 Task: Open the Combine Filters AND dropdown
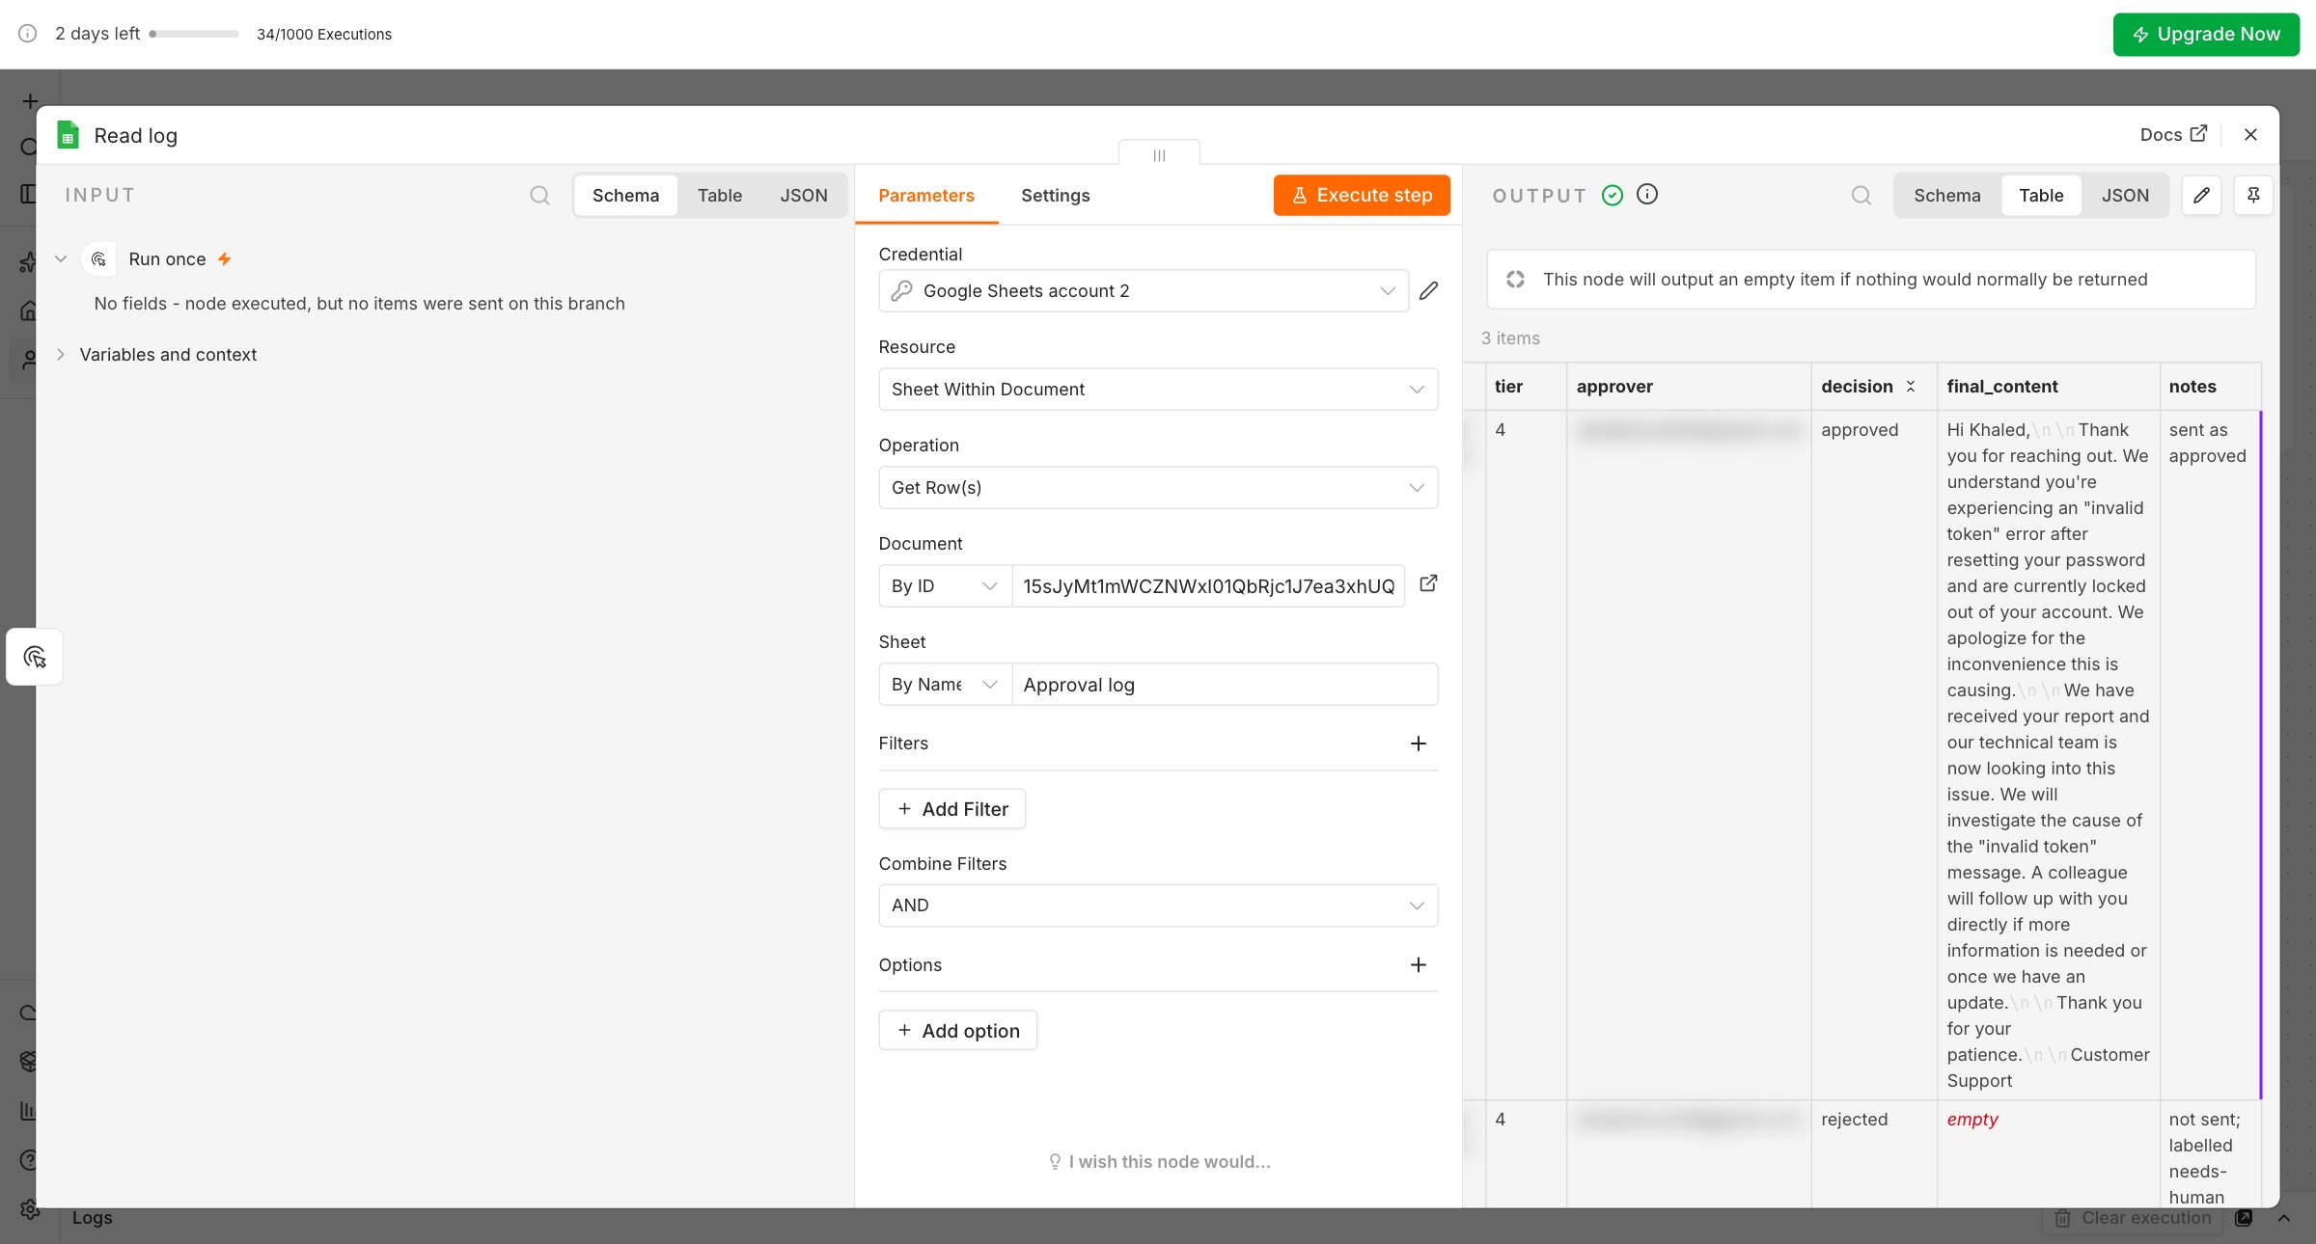pyautogui.click(x=1158, y=906)
